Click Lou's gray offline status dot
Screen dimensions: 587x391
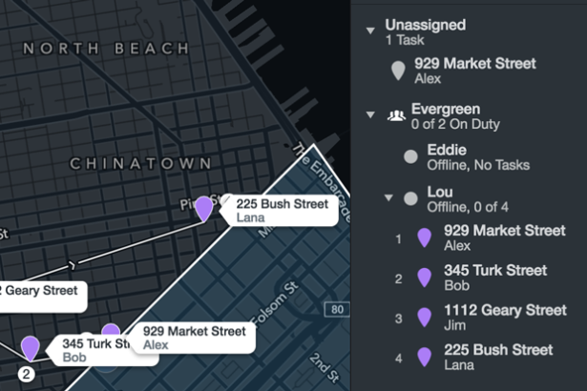click(410, 198)
